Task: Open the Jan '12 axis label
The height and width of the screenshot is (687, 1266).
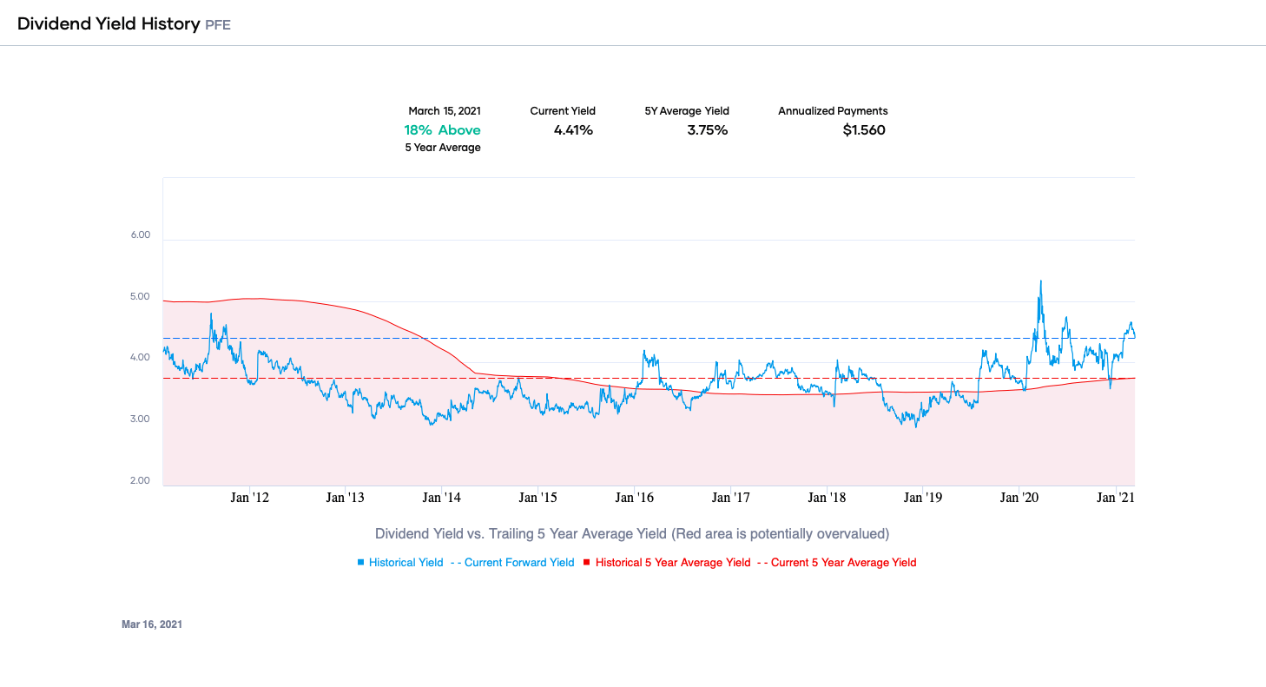Action: (251, 497)
